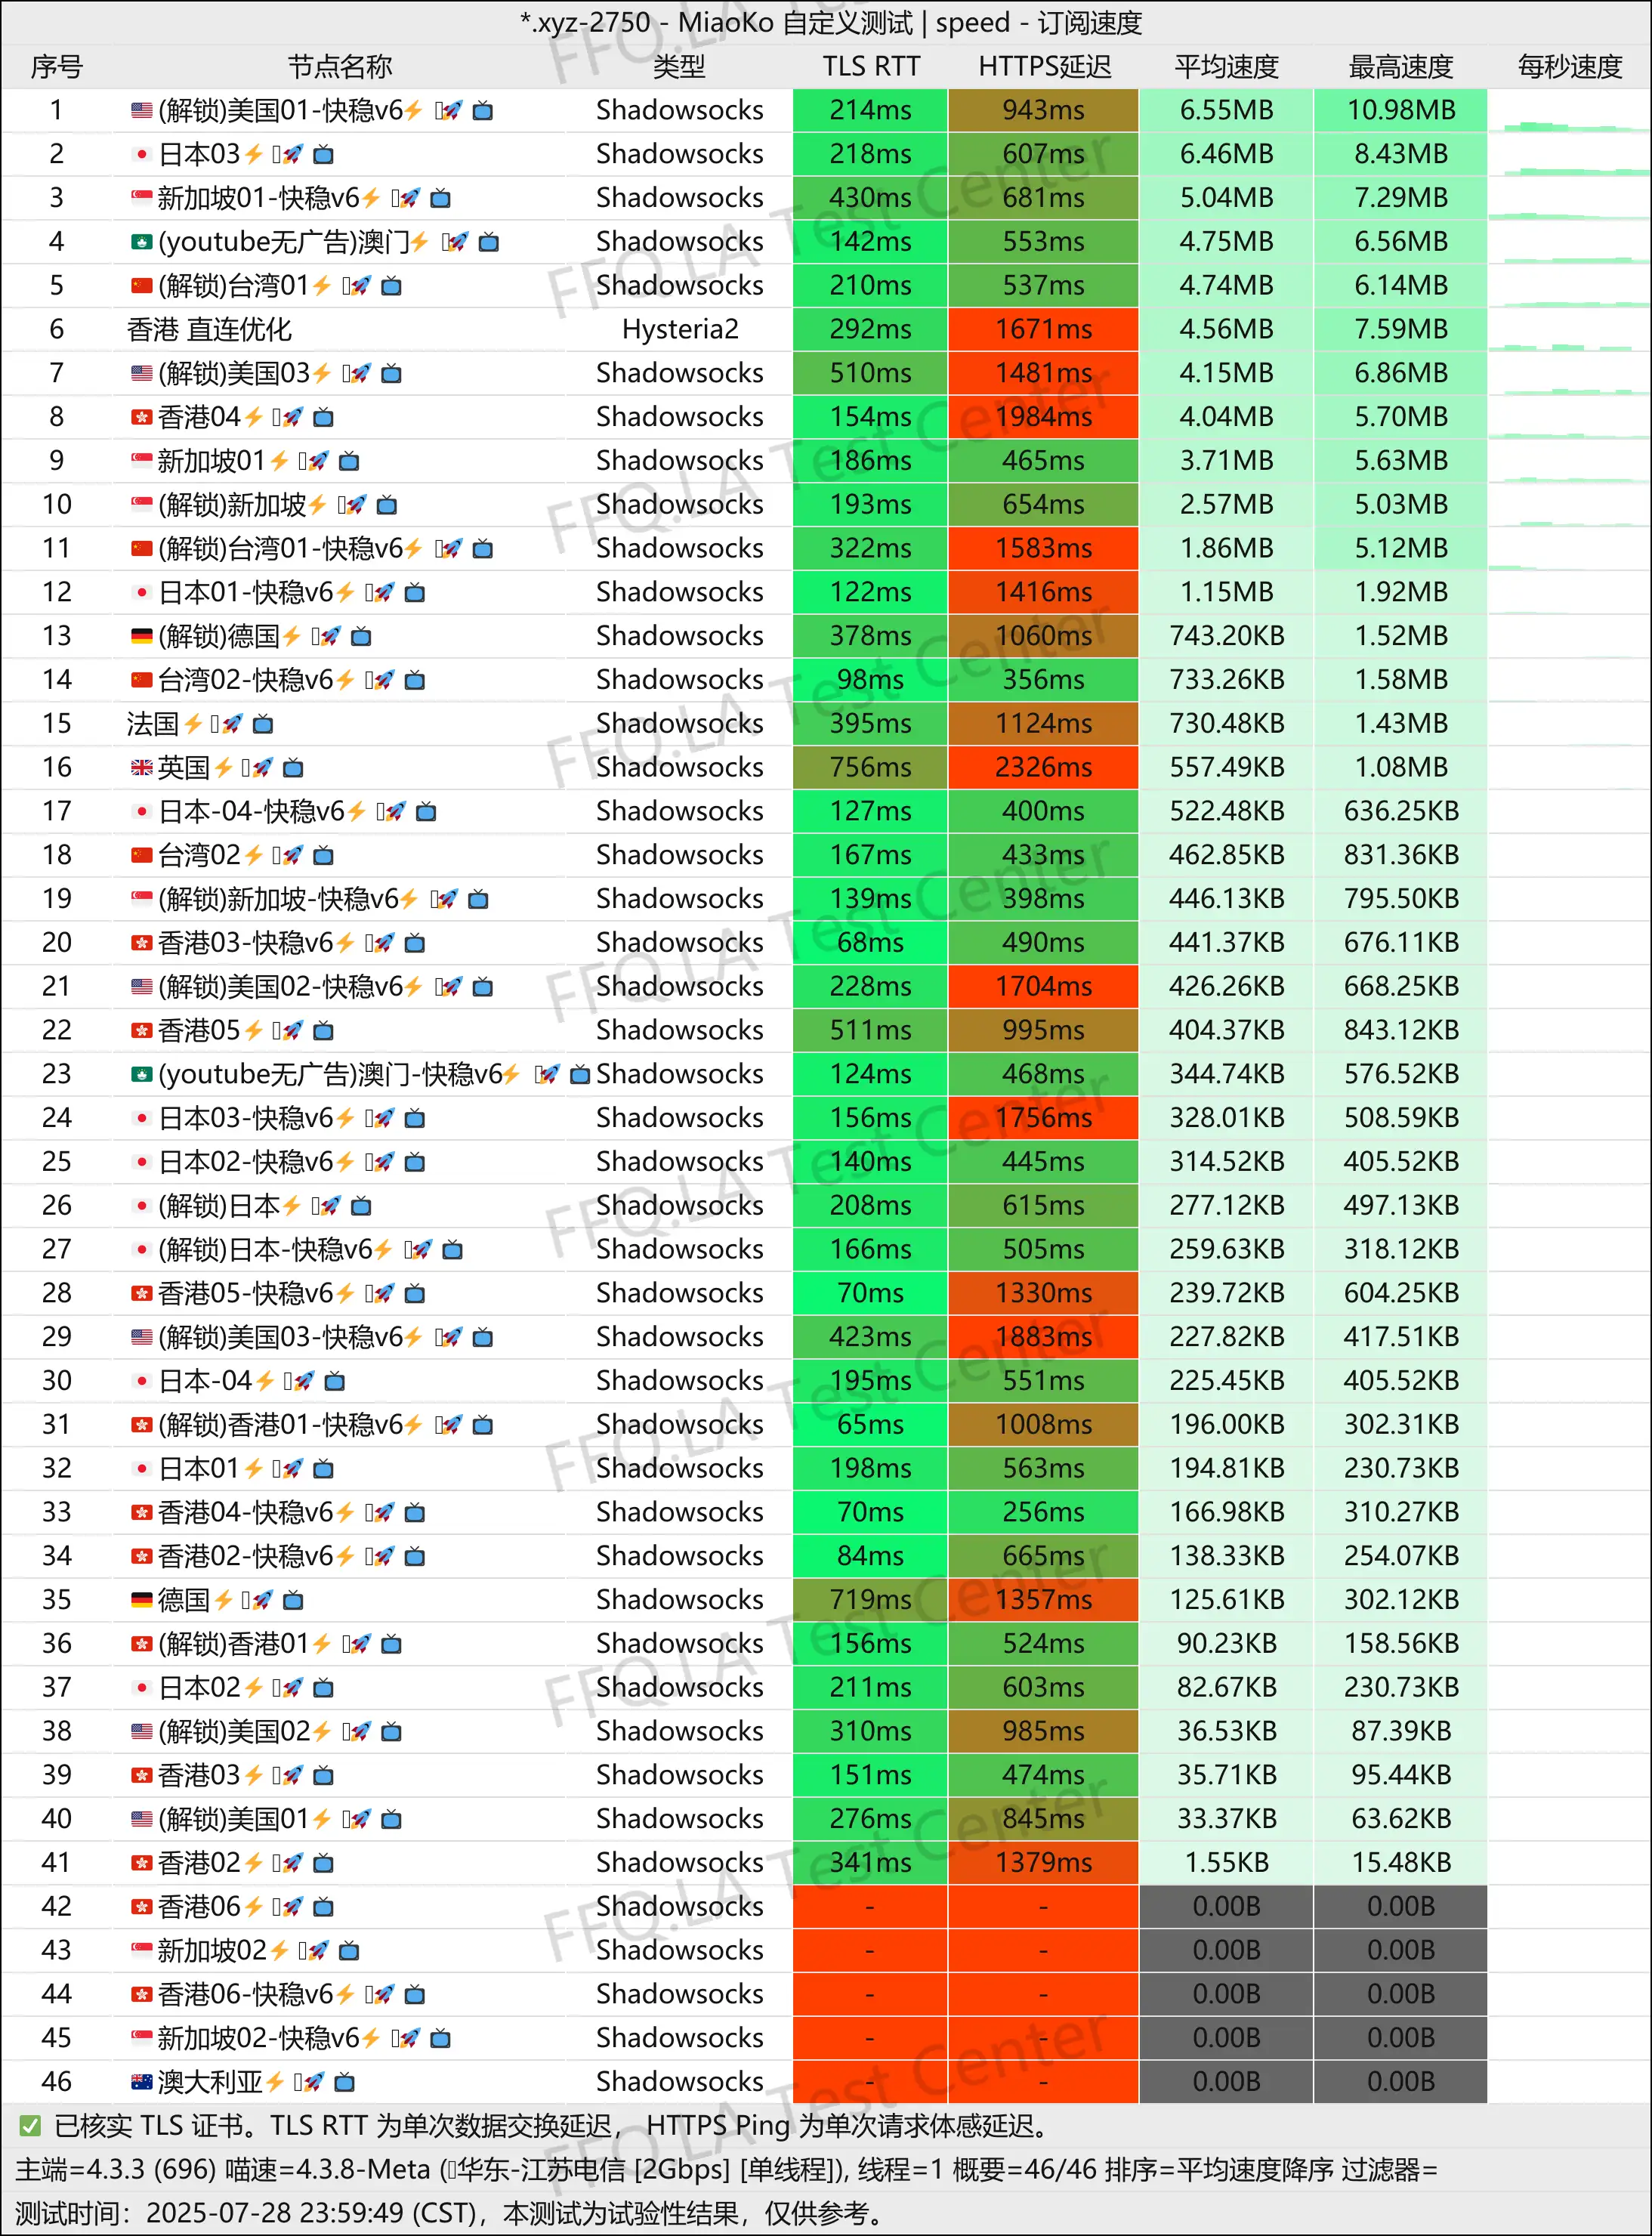Click the German flag beside (解锁)德国
Screen dimensions: 1652x2236
click(x=142, y=637)
